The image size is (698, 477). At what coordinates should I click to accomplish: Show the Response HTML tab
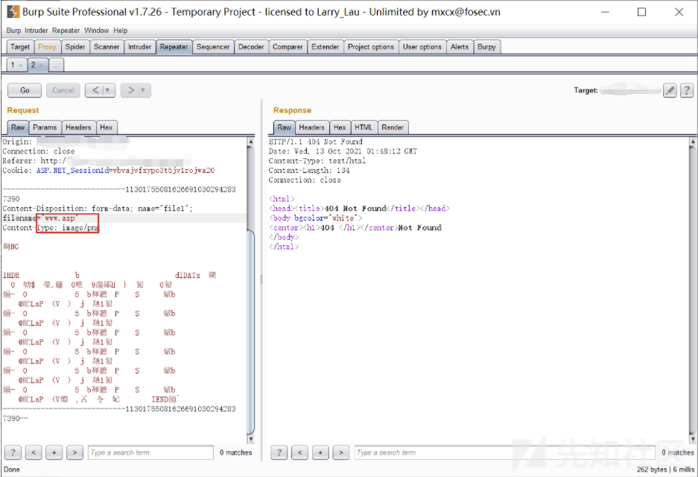364,127
